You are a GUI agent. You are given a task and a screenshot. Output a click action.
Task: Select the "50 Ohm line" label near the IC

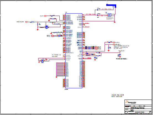[x=90, y=14]
